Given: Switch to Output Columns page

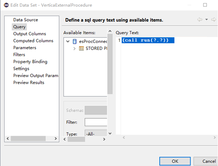Looking at the screenshot, I should click(29, 34).
